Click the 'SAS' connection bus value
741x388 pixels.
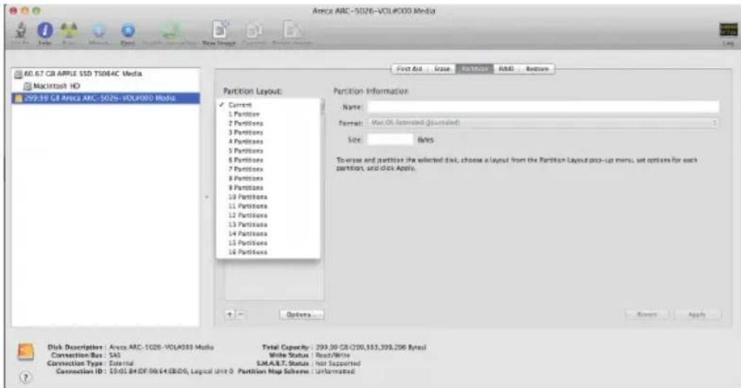click(115, 355)
